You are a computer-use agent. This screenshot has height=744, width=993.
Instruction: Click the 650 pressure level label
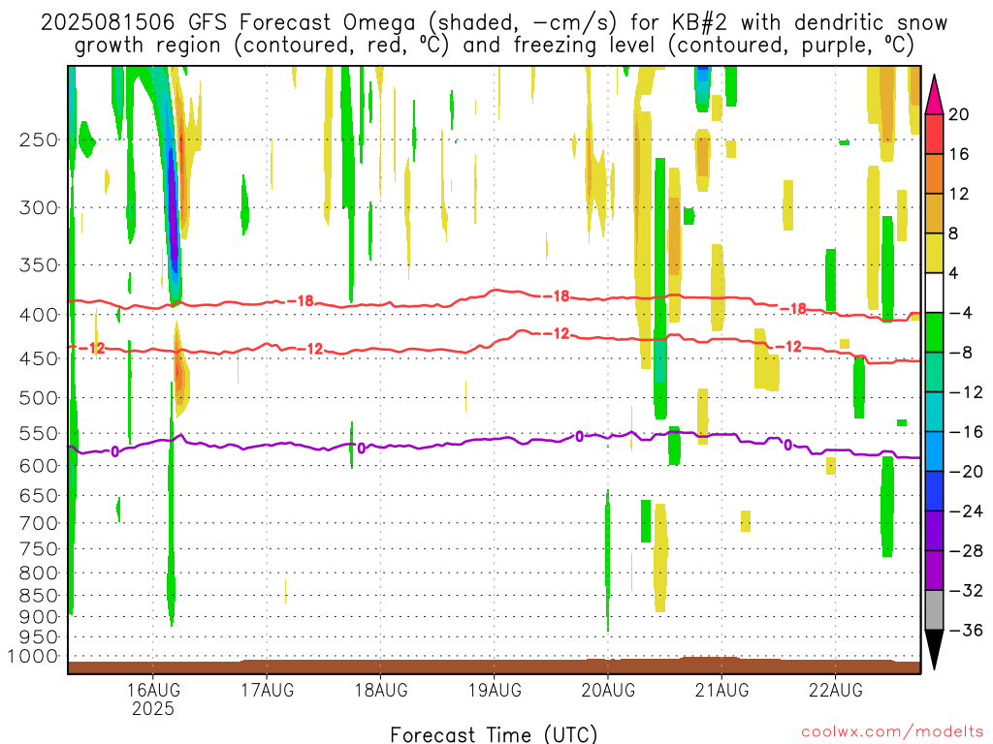(x=39, y=495)
